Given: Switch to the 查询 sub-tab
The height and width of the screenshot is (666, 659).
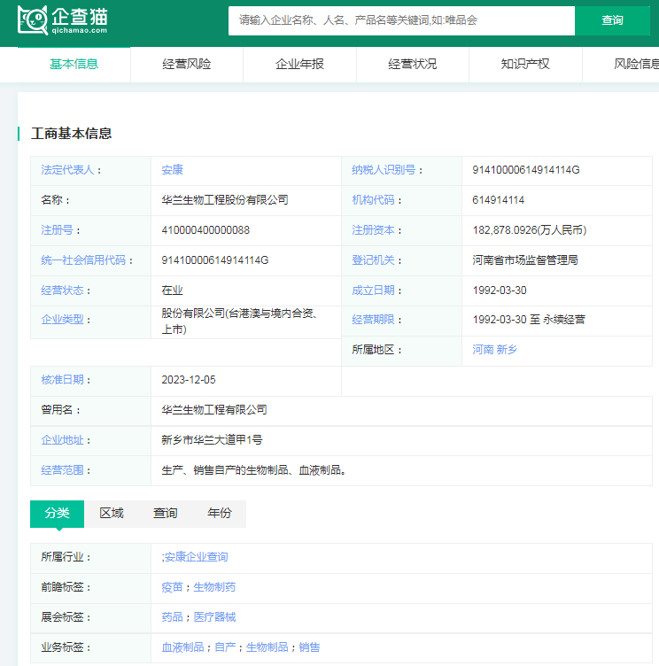Looking at the screenshot, I should pyautogui.click(x=166, y=514).
